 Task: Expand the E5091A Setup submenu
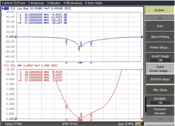pyautogui.click(x=160, y=79)
